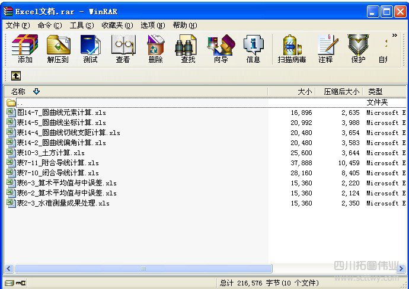This screenshot has width=409, height=289.
Task: Click the 删除 (Delete) toolbar icon
Action: coord(155,49)
